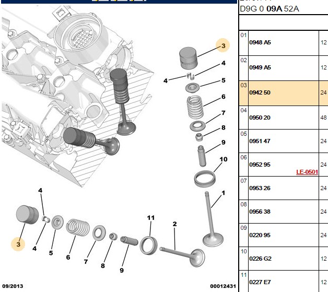This screenshot has height=292, width=328.
Task: Click row index 01 in parts table
Action: point(243,35)
